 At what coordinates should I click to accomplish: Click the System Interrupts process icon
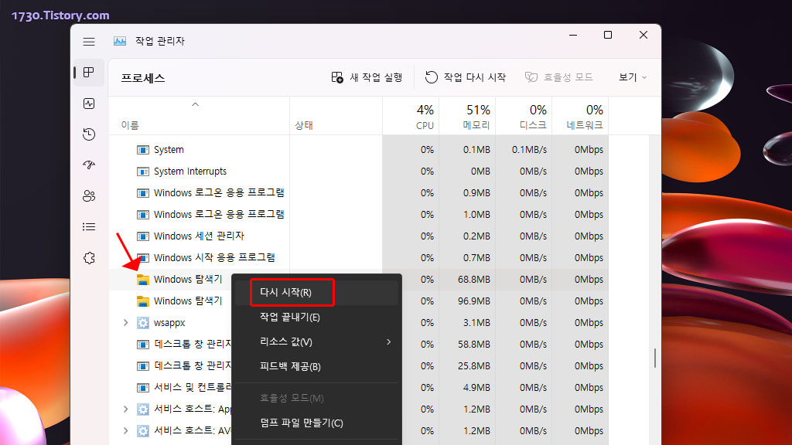click(143, 172)
